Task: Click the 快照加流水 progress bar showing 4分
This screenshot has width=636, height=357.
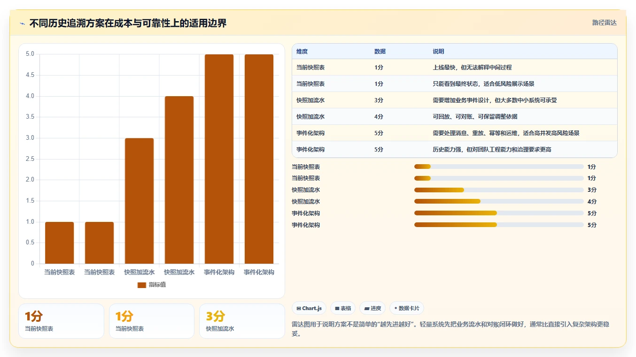Action: click(499, 202)
